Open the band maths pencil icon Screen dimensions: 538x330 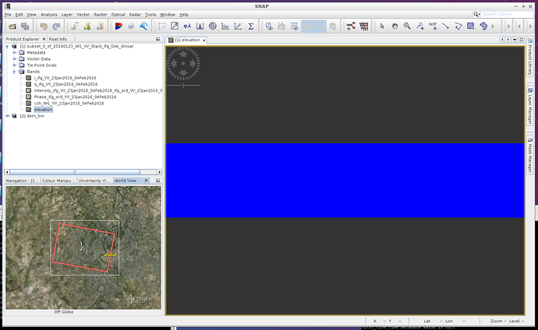[175, 26]
